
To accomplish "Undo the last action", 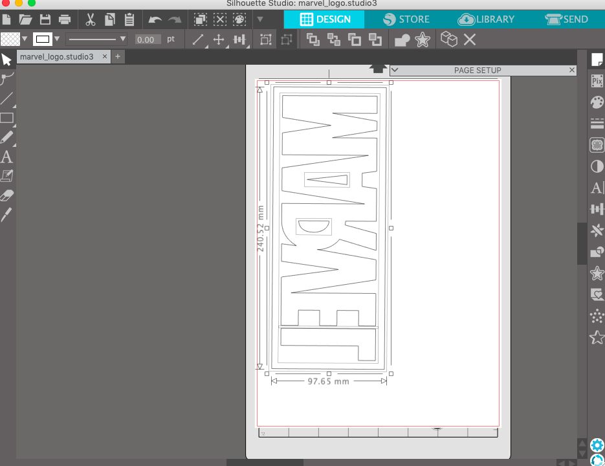I will coord(155,19).
